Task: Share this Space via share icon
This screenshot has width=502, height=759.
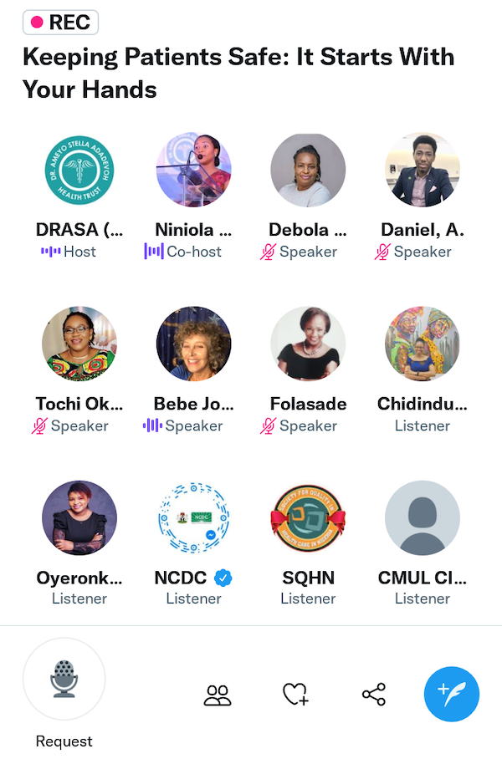Action: coord(374,694)
